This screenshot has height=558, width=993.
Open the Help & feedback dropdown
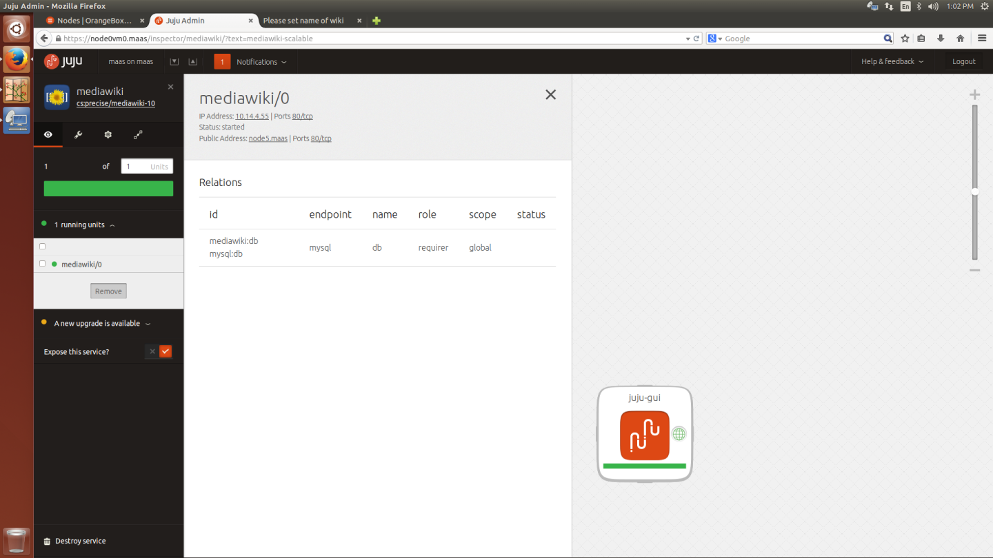(x=890, y=61)
